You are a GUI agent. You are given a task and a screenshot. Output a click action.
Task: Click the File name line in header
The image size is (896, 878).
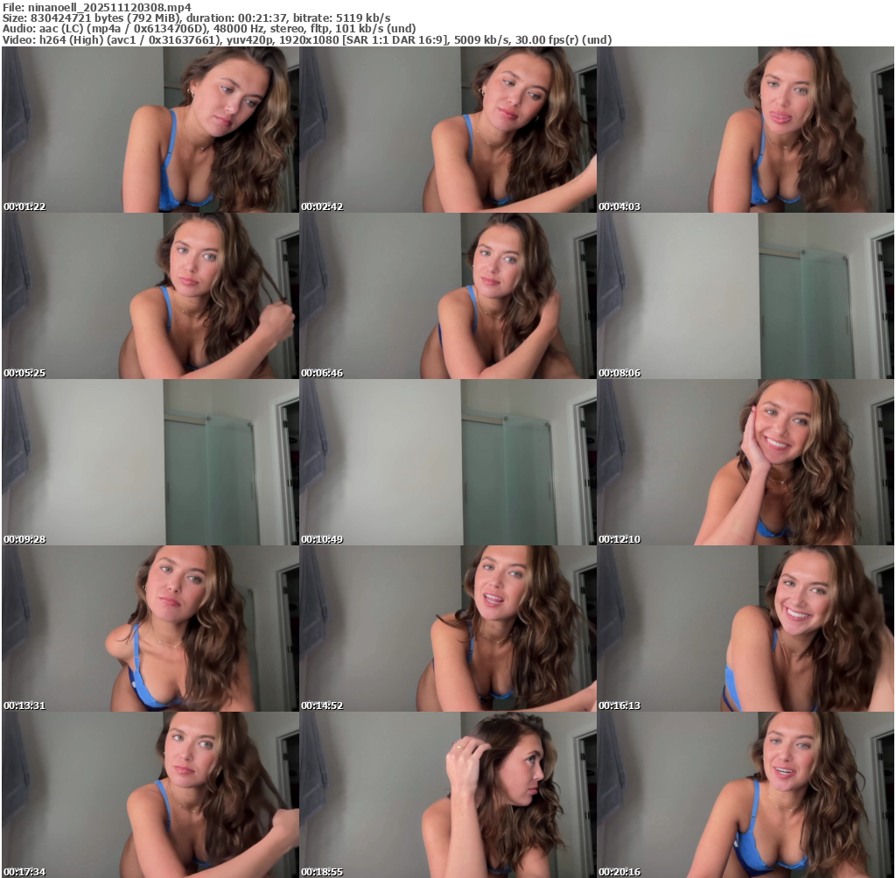click(x=97, y=7)
